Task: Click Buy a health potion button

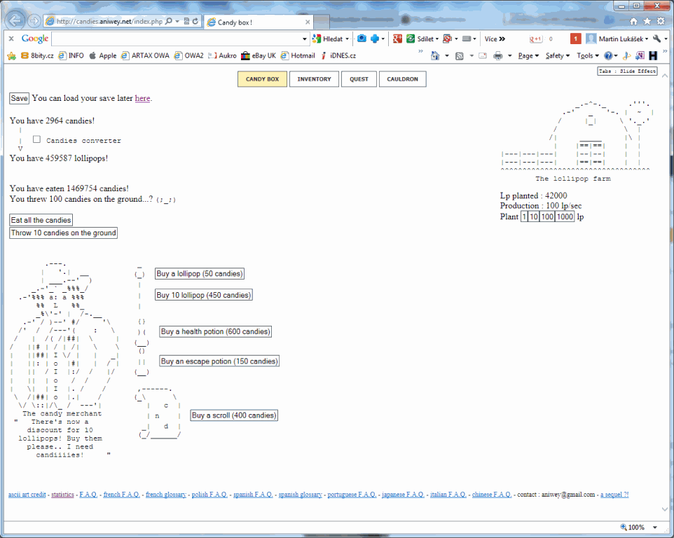Action: tap(215, 331)
